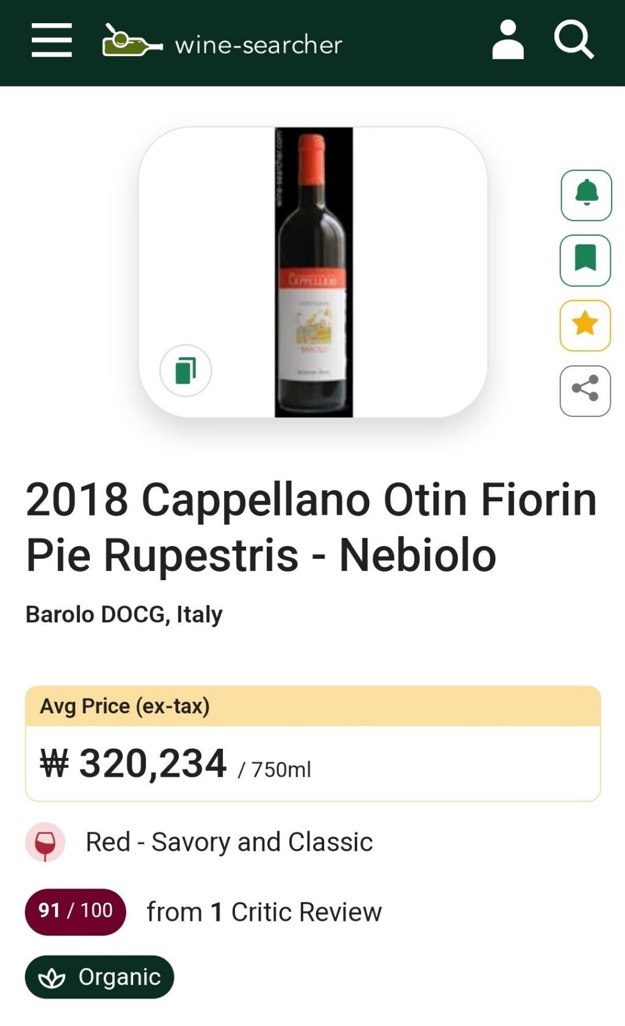Viewport: 625px width, 1026px height.
Task: Tap the ₩ 320,234 average price
Action: pyautogui.click(x=134, y=763)
